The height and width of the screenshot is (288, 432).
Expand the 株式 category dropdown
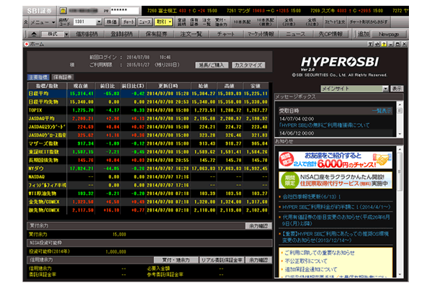tap(66, 34)
